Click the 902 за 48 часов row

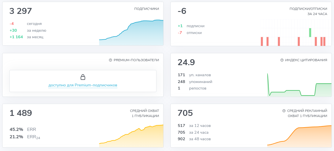coord(194,139)
